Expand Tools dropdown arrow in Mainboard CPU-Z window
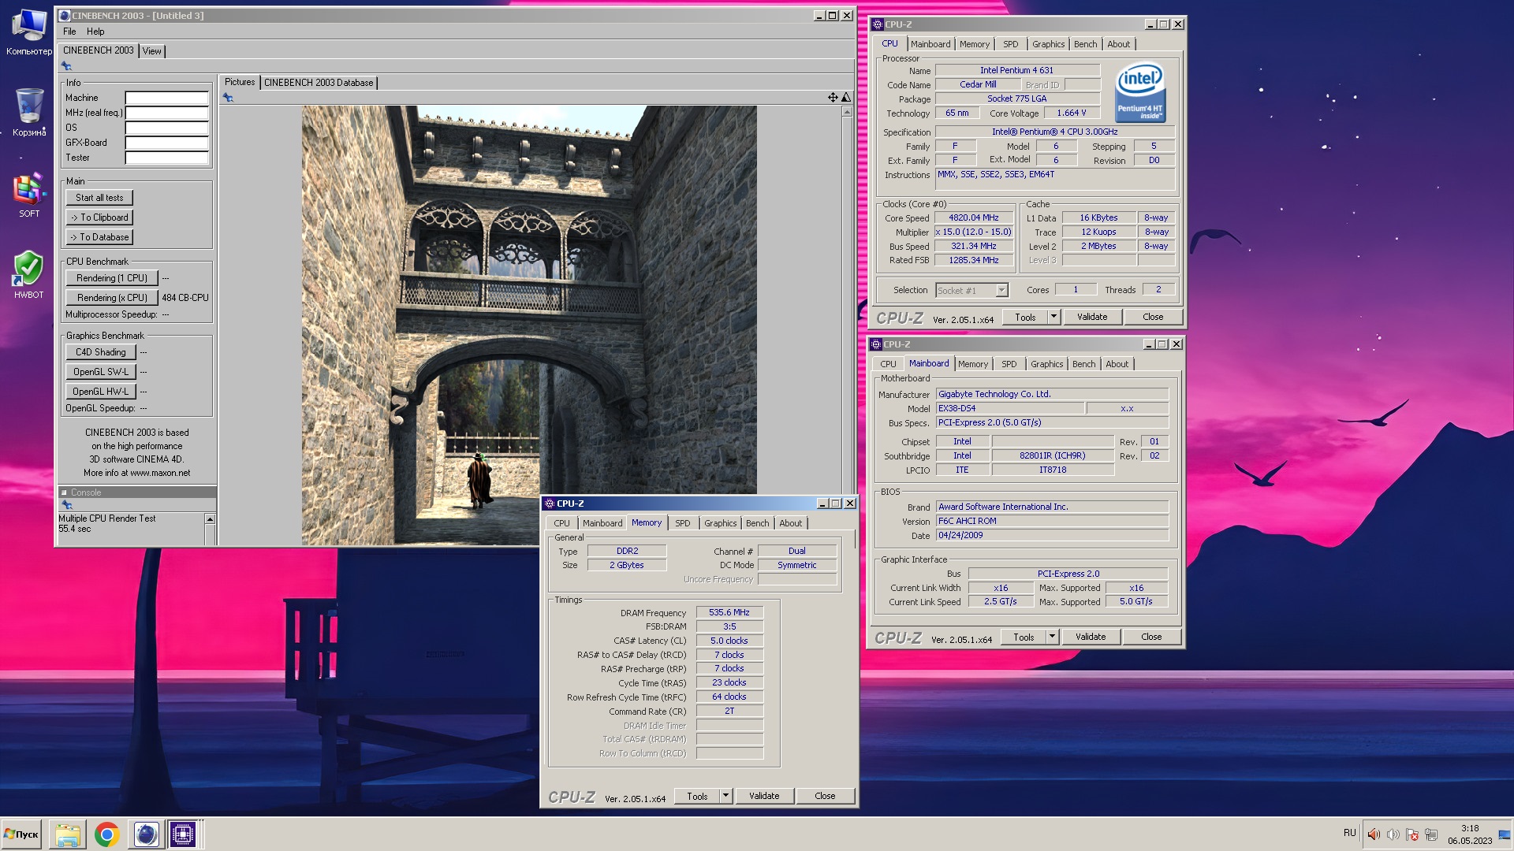Viewport: 1514px width, 851px height. (1052, 637)
